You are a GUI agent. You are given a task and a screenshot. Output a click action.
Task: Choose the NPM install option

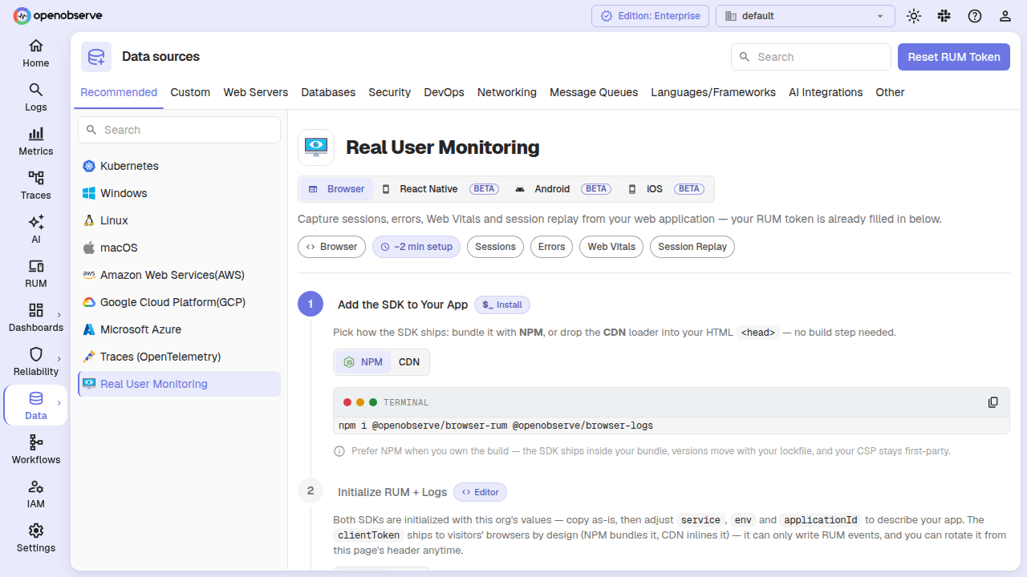(x=363, y=362)
